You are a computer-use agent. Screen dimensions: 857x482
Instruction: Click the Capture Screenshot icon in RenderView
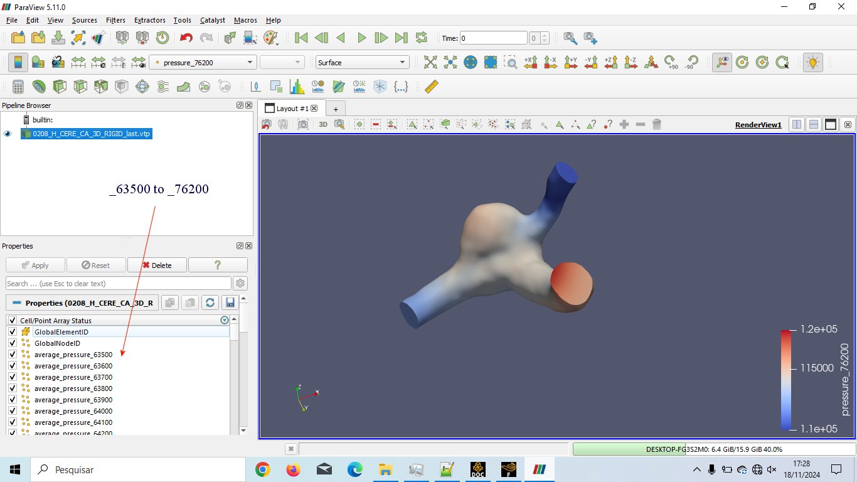(x=303, y=124)
